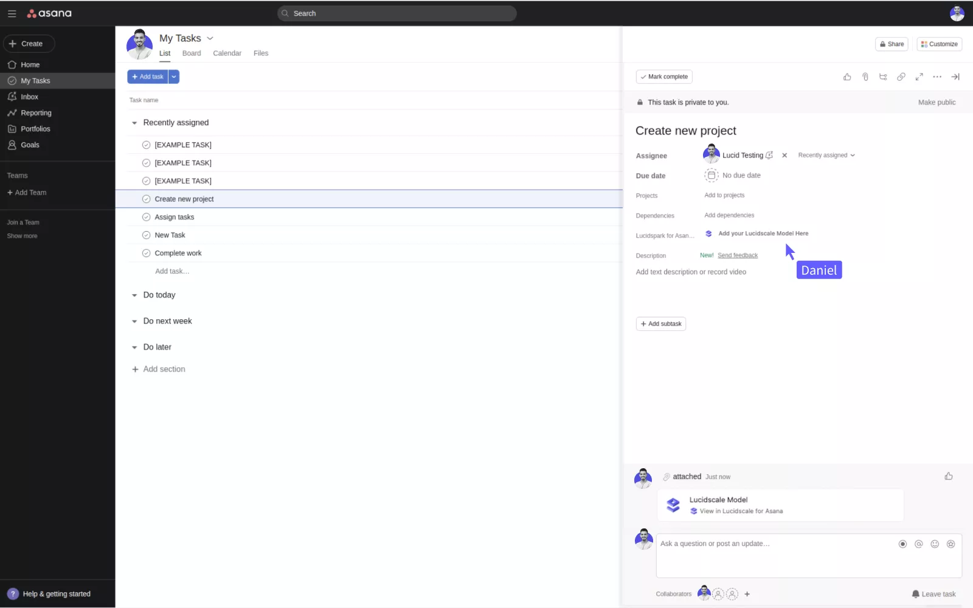Click the 'Send feedback' link

coord(737,255)
